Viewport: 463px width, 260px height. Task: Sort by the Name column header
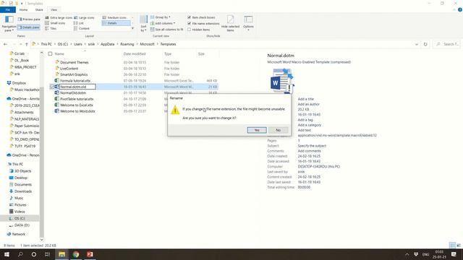59,54
